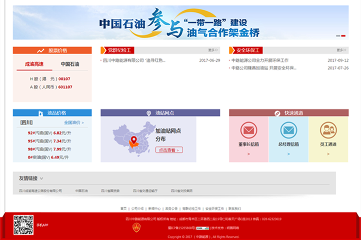
Task: Click the 董事长信箱 envelope icon
Action: click(x=249, y=130)
